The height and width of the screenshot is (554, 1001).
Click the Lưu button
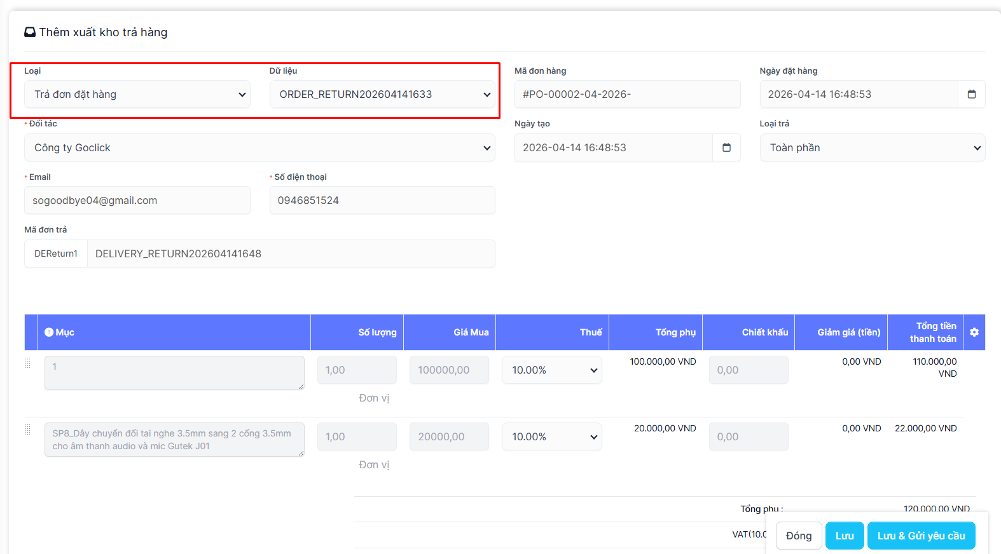click(844, 536)
